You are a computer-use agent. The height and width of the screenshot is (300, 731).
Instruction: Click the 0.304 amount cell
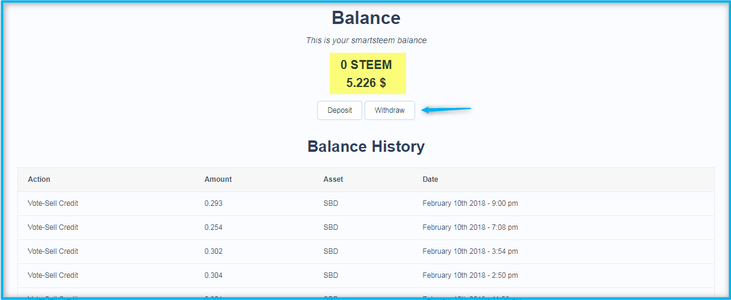point(213,275)
